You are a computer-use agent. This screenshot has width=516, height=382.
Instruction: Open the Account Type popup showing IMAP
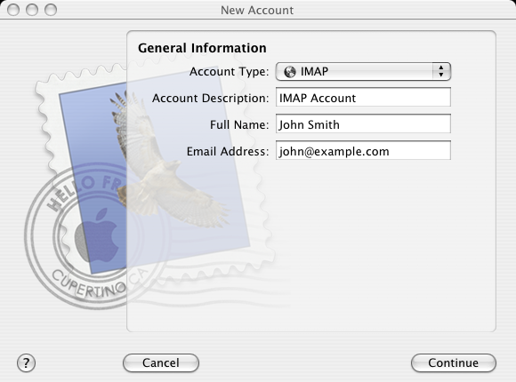coord(363,71)
